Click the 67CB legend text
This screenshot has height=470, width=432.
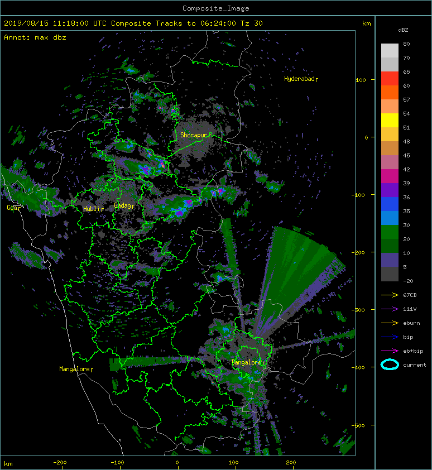pos(410,295)
